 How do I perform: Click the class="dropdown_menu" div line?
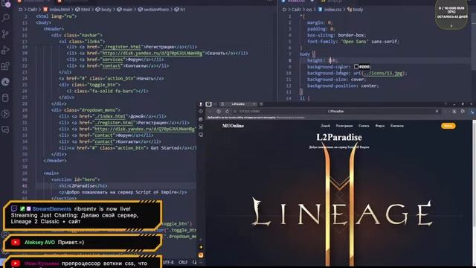(86, 110)
